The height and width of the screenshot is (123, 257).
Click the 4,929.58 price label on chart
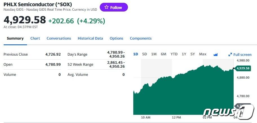pos(243,68)
